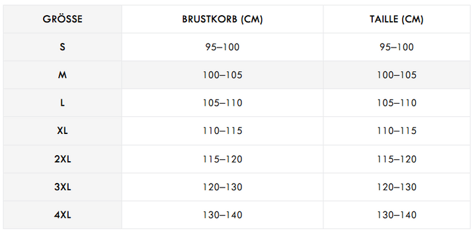Screen dimensions: 476x243
Task: Click the size M row label
Action: pos(63,75)
